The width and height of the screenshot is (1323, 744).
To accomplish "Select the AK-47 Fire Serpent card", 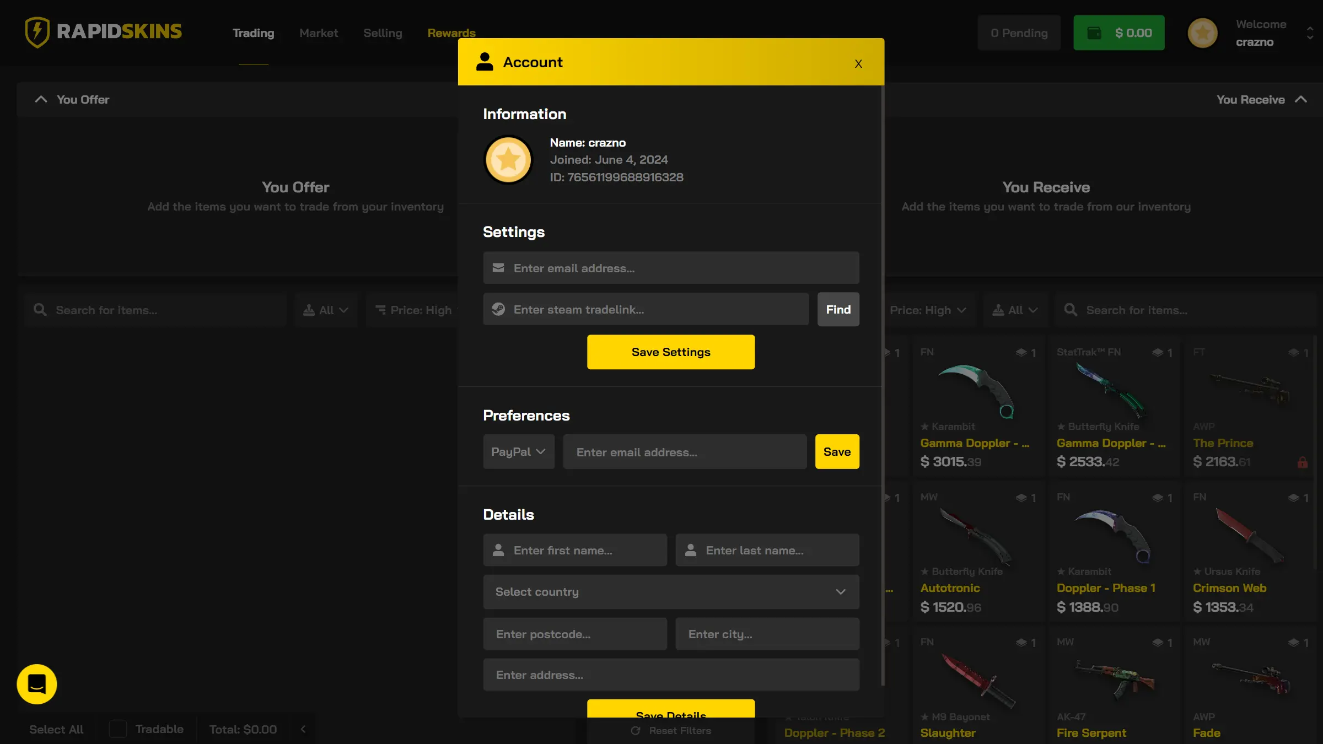I will click(x=1115, y=686).
